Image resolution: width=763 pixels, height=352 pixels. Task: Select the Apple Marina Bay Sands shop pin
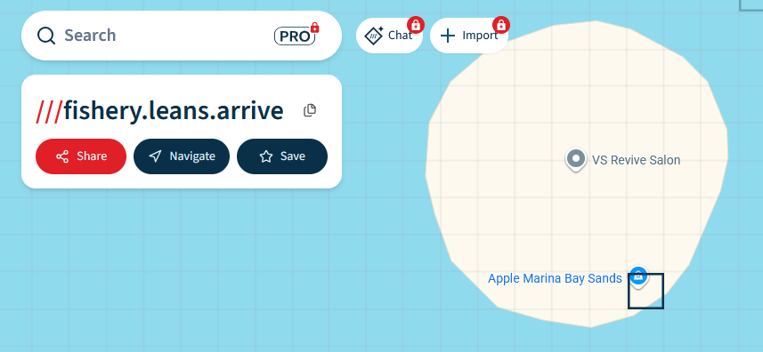tap(638, 276)
